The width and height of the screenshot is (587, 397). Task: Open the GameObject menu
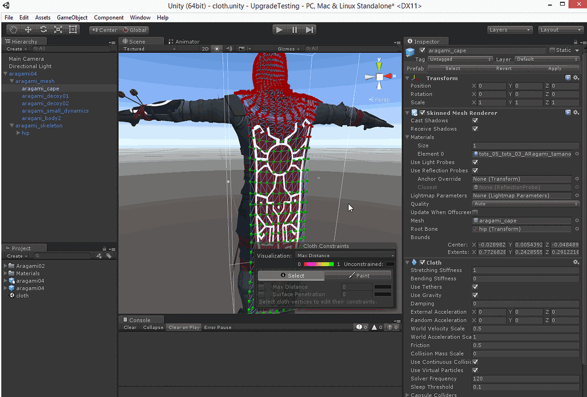click(x=72, y=18)
